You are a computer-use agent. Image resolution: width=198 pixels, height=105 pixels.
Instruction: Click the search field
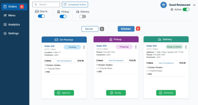point(46,5)
